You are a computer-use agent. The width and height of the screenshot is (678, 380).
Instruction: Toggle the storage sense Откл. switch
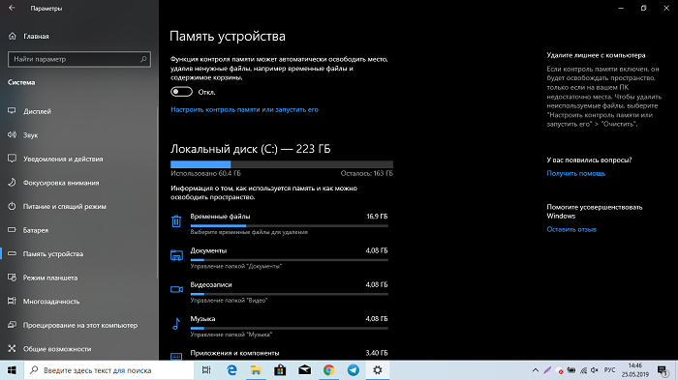point(181,92)
